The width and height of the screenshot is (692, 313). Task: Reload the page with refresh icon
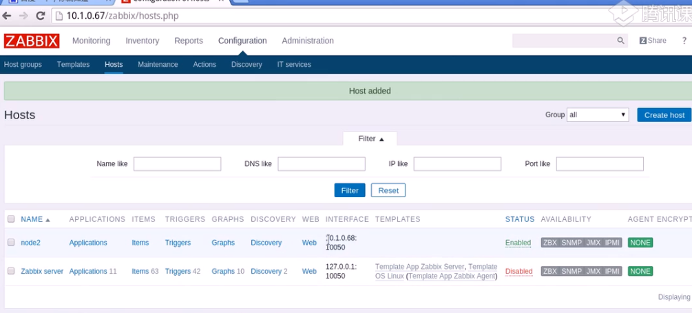pos(41,16)
